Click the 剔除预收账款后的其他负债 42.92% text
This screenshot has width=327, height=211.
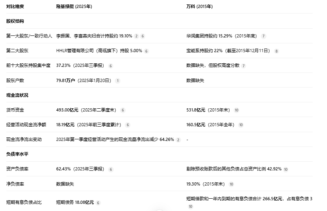234,169
